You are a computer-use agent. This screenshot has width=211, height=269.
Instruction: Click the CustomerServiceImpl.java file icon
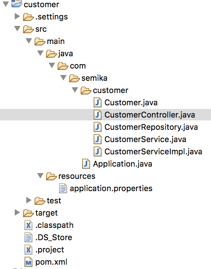coord(98,152)
